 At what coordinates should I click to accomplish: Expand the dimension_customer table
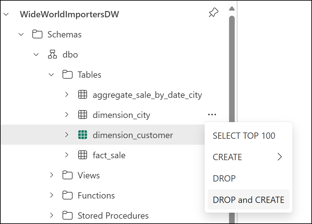pyautogui.click(x=67, y=135)
